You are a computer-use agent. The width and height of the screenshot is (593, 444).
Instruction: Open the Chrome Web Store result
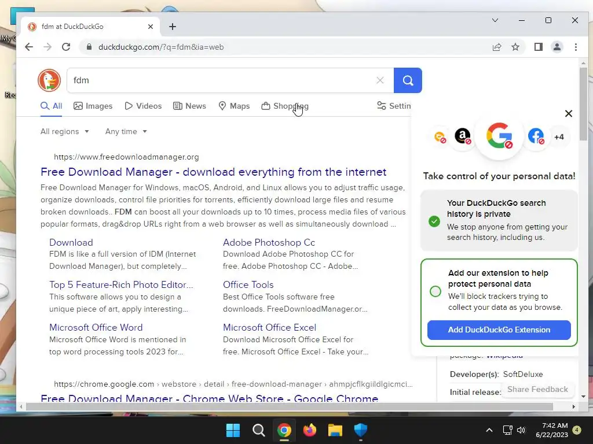coord(209,398)
